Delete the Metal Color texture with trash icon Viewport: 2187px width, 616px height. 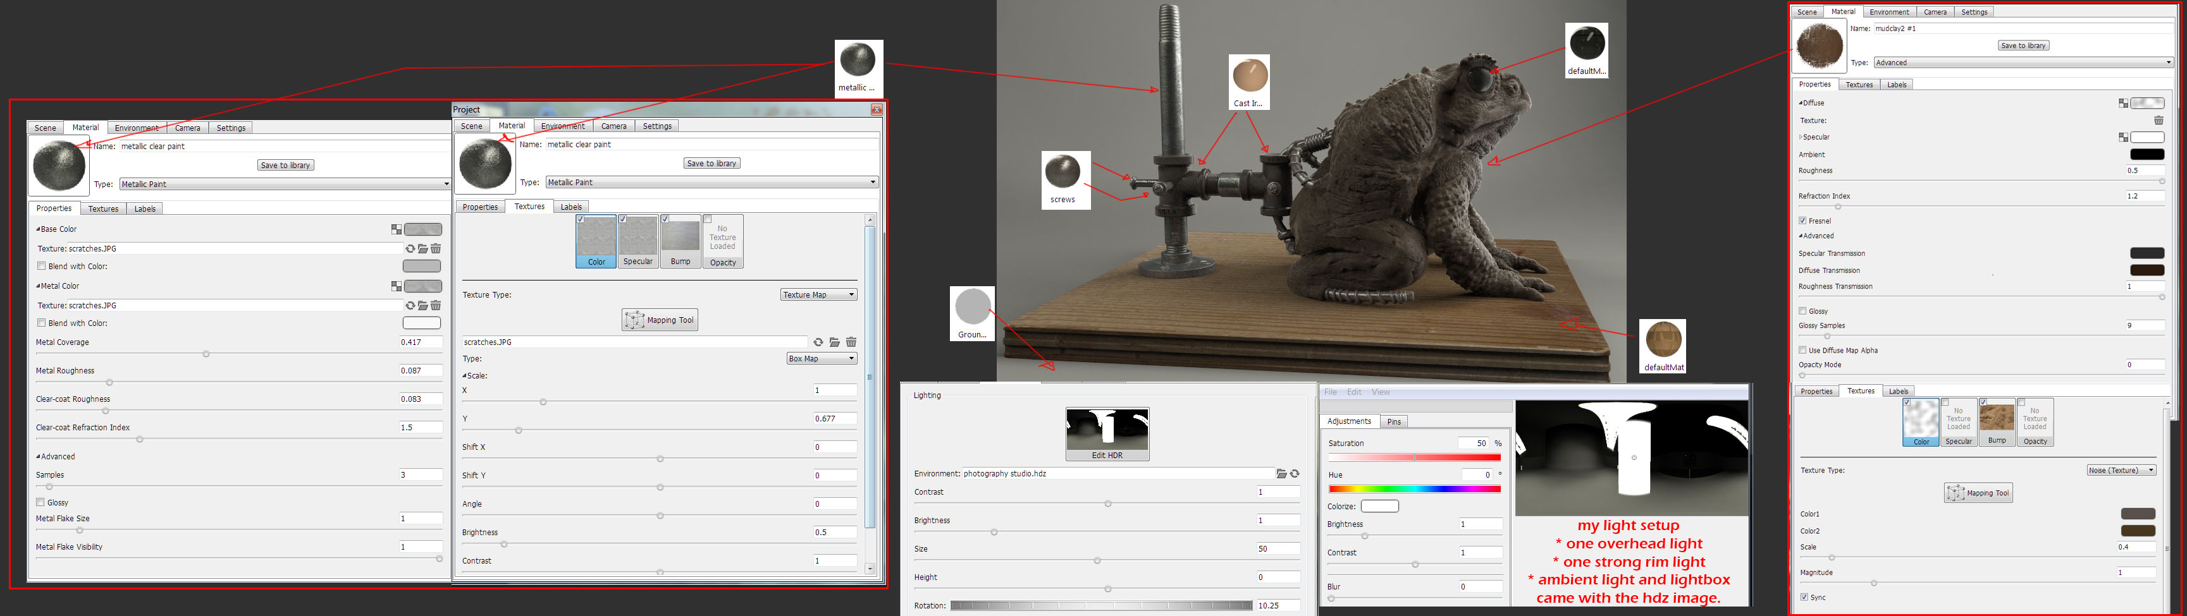[436, 305]
